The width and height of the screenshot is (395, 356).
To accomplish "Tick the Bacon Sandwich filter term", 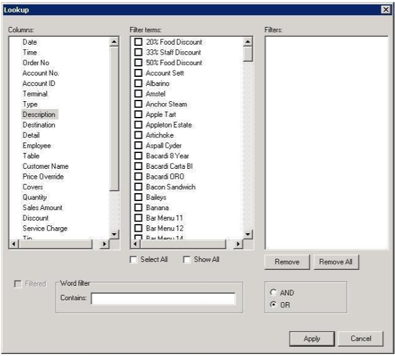I will click(138, 187).
